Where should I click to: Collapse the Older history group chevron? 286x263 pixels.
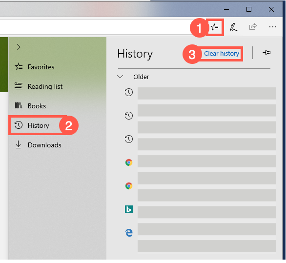120,77
